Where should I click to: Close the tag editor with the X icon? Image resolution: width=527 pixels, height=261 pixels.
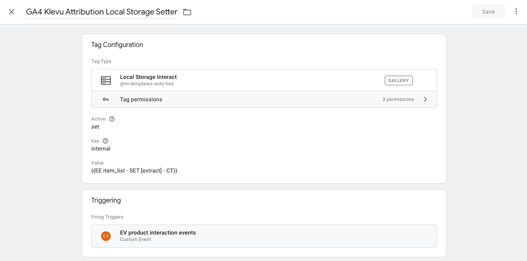tap(12, 12)
